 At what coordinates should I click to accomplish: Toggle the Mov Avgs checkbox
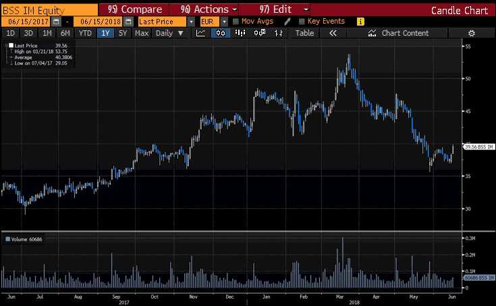point(236,22)
